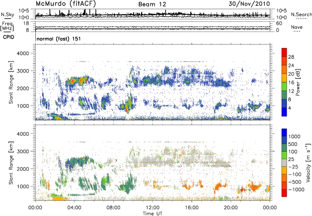312x216 pixels.
Task: Click the 16:00 time tick label
Action: click(x=191, y=208)
